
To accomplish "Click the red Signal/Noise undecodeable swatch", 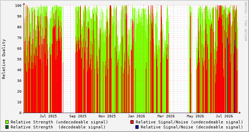I will click(132, 122).
